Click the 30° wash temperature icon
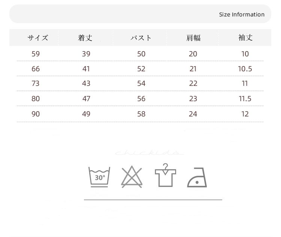Screen dimensions: 281x237 99,177
